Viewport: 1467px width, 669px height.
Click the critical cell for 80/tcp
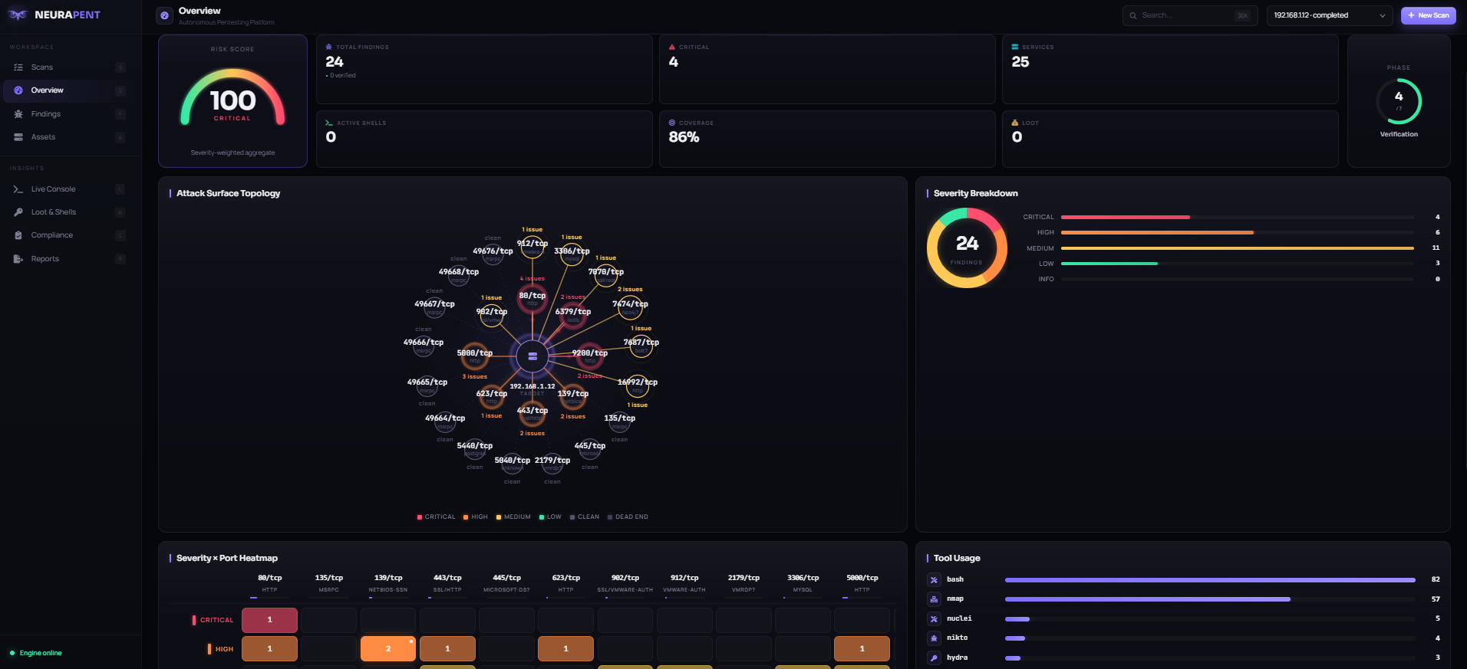coord(269,620)
